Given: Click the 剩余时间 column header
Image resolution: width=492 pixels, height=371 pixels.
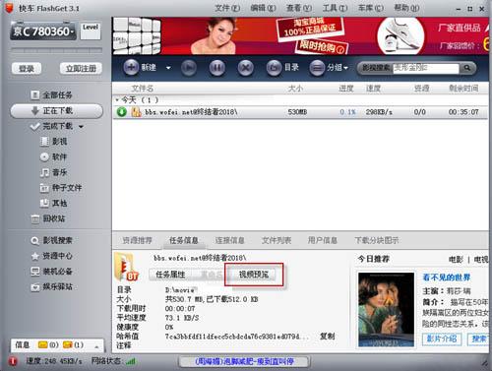Looking at the screenshot, I should tap(463, 89).
